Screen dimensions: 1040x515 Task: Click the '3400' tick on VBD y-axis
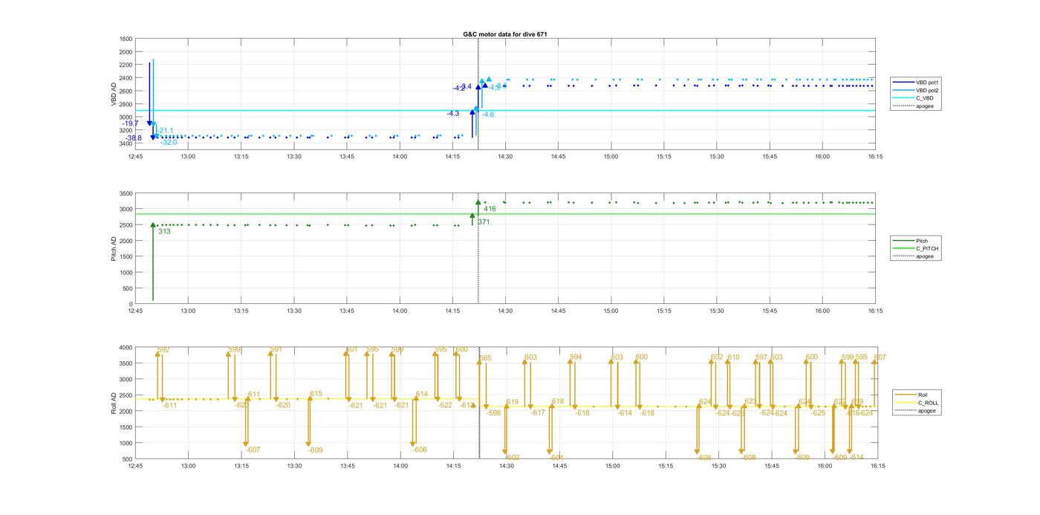tap(126, 143)
